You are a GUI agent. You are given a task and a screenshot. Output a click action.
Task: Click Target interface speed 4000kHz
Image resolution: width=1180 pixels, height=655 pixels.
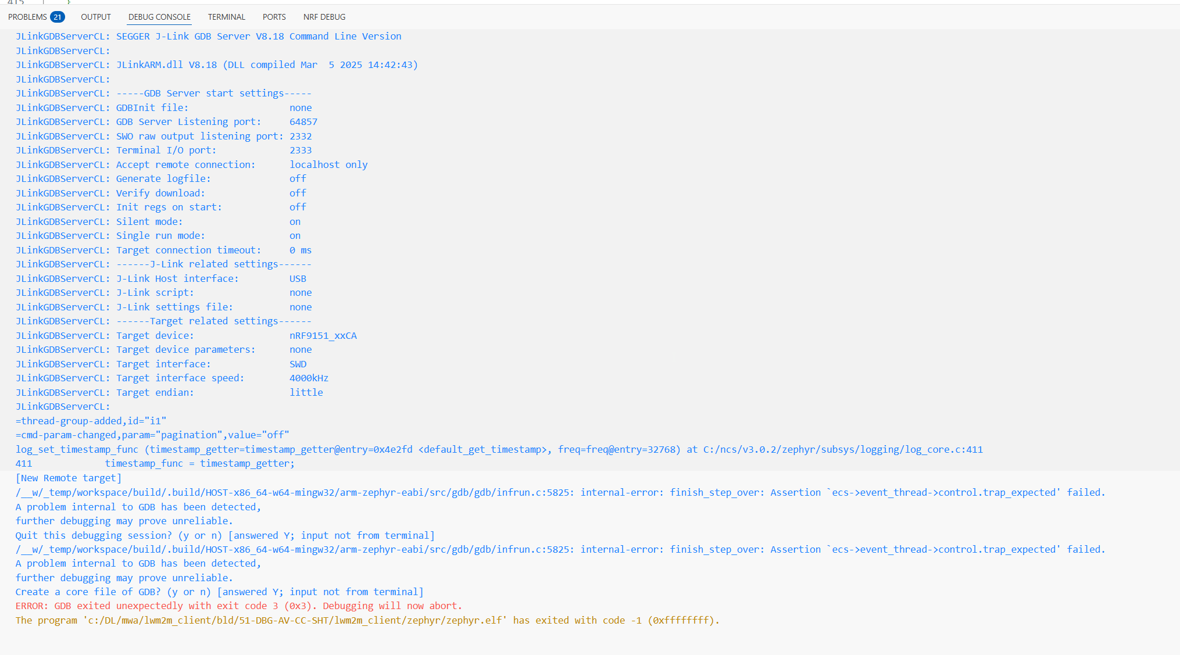coord(309,378)
